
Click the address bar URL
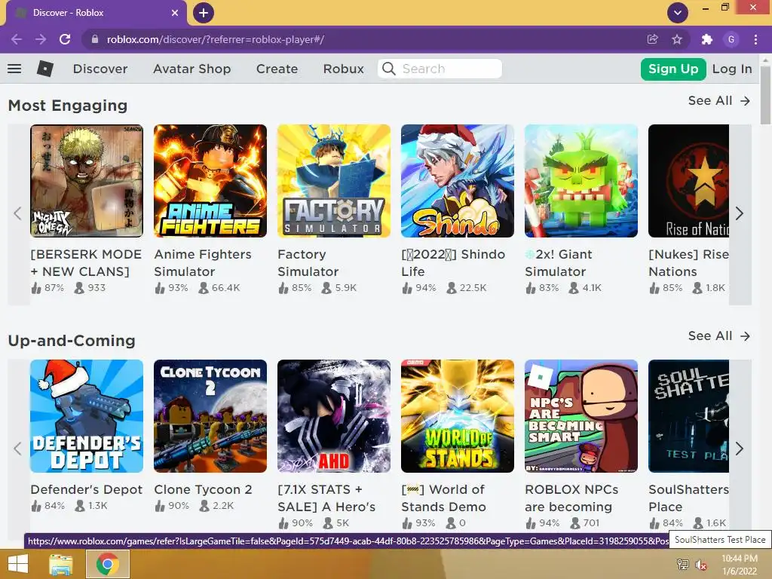pos(215,39)
